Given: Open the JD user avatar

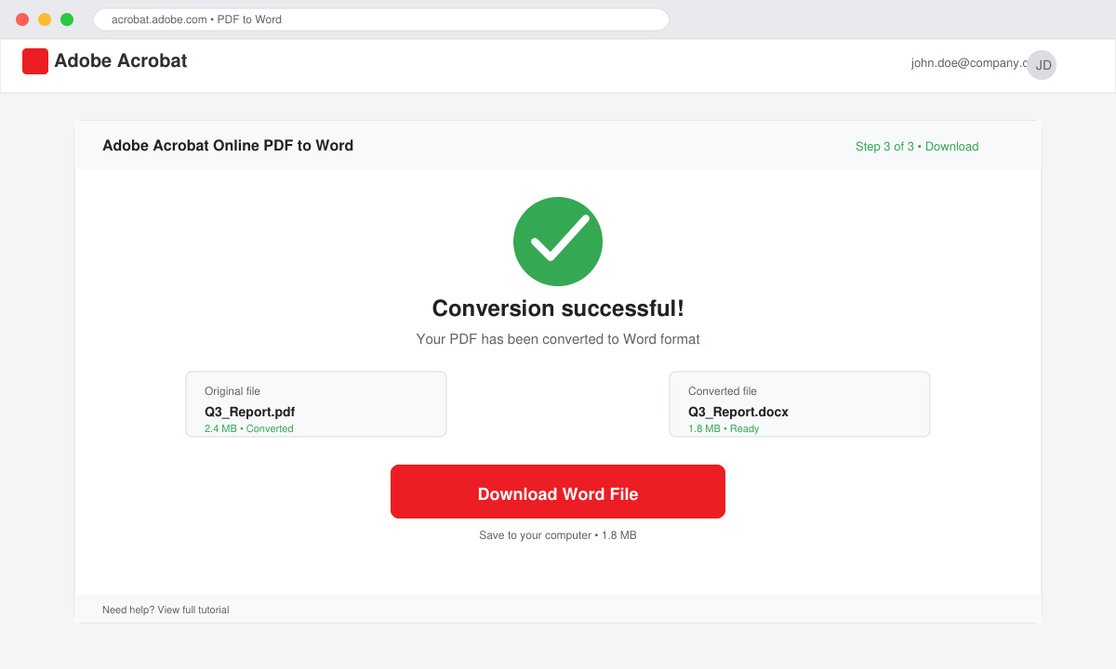Looking at the screenshot, I should pos(1042,65).
